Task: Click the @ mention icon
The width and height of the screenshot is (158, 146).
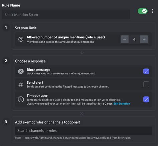Action: point(21,39)
